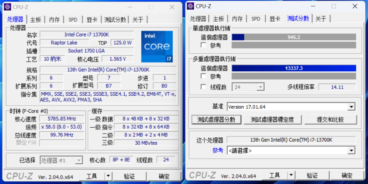This screenshot has height=184, width=368.
Task: Click the 測試處理器穩定度 button
Action: tap(272, 120)
